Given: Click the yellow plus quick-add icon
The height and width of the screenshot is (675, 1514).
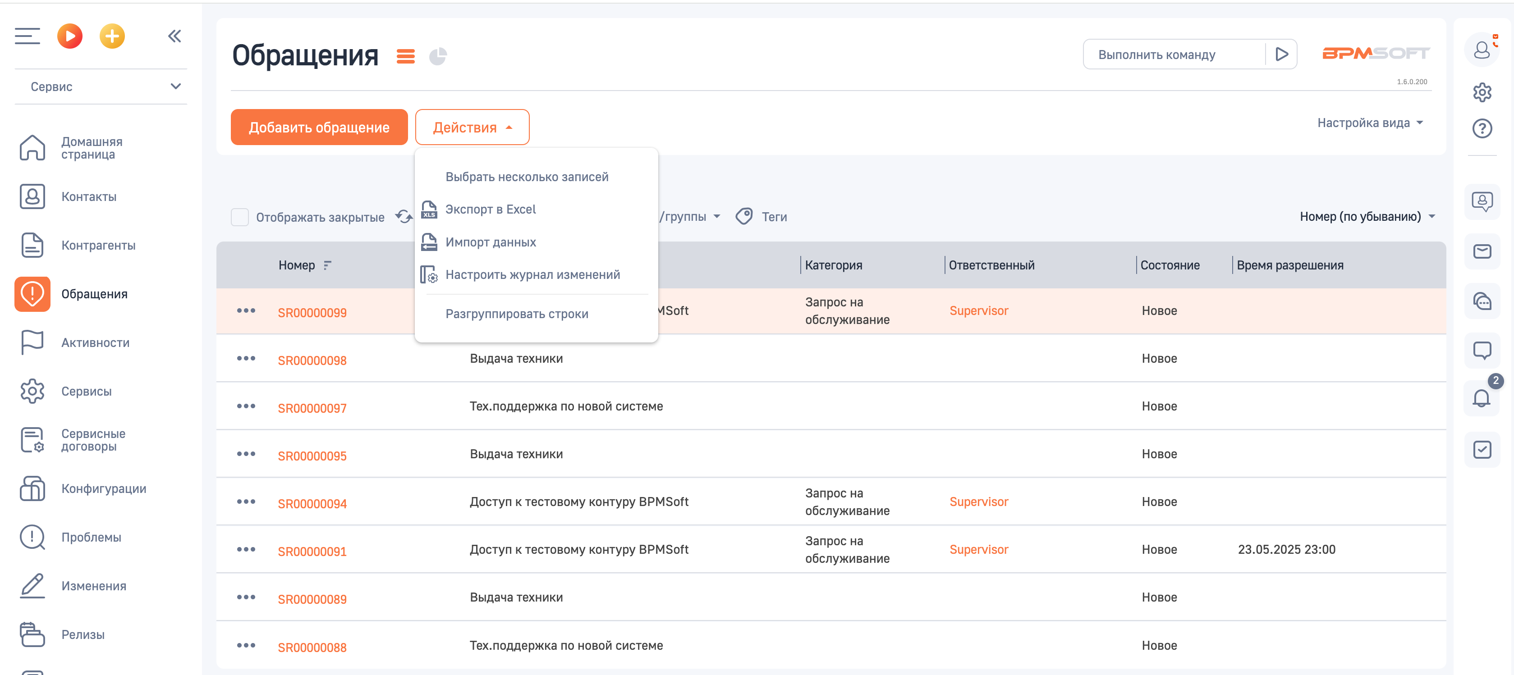Looking at the screenshot, I should [x=112, y=36].
